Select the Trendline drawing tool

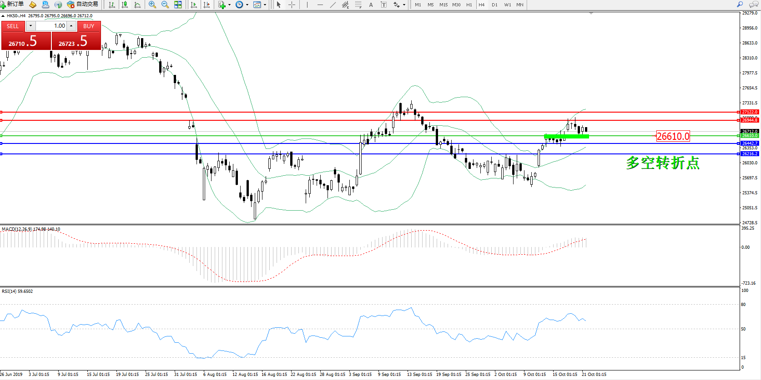(333, 5)
